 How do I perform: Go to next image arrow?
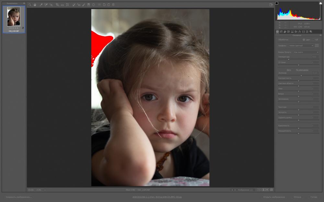235,190
